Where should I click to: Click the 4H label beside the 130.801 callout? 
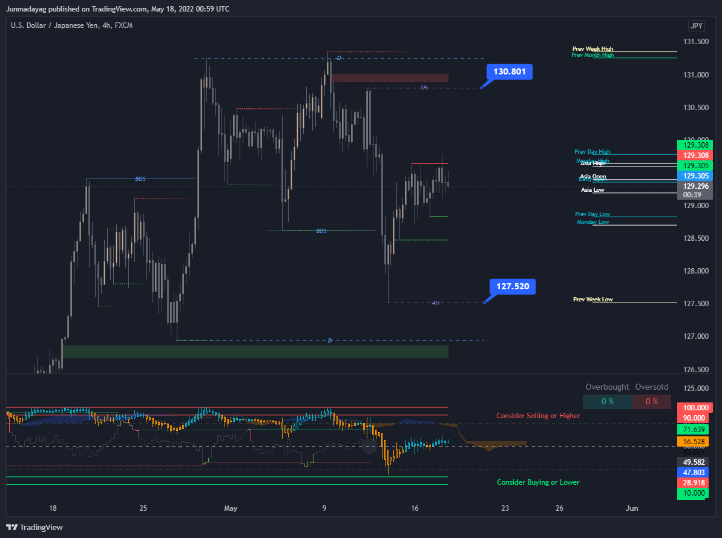[x=424, y=88]
